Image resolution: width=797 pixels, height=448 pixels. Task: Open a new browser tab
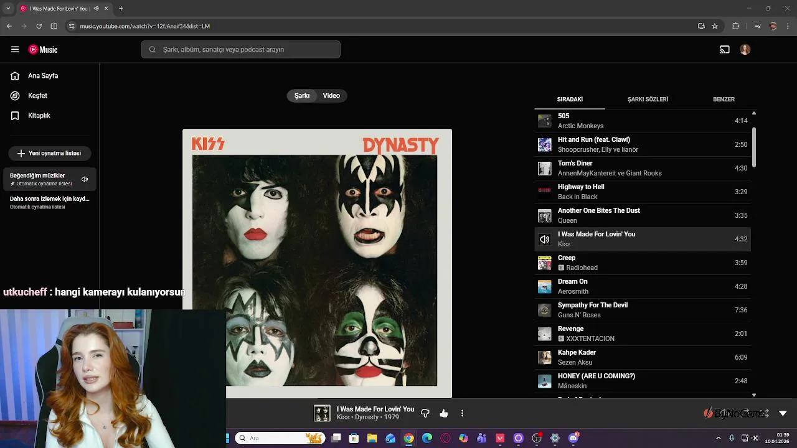click(x=121, y=9)
